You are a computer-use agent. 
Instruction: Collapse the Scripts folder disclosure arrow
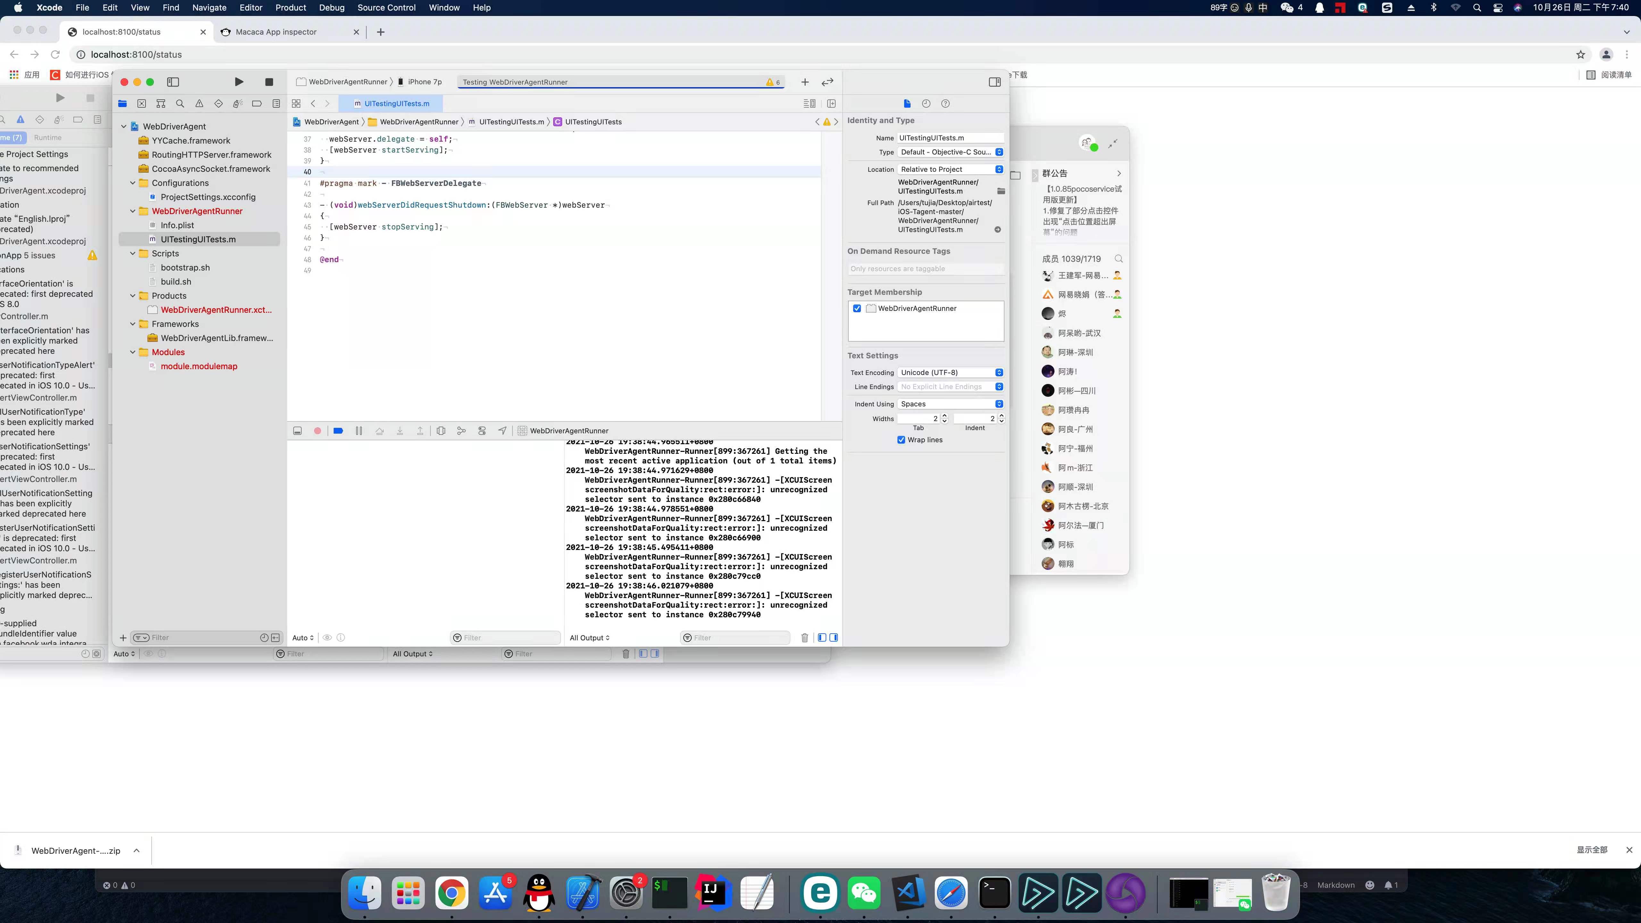point(133,254)
